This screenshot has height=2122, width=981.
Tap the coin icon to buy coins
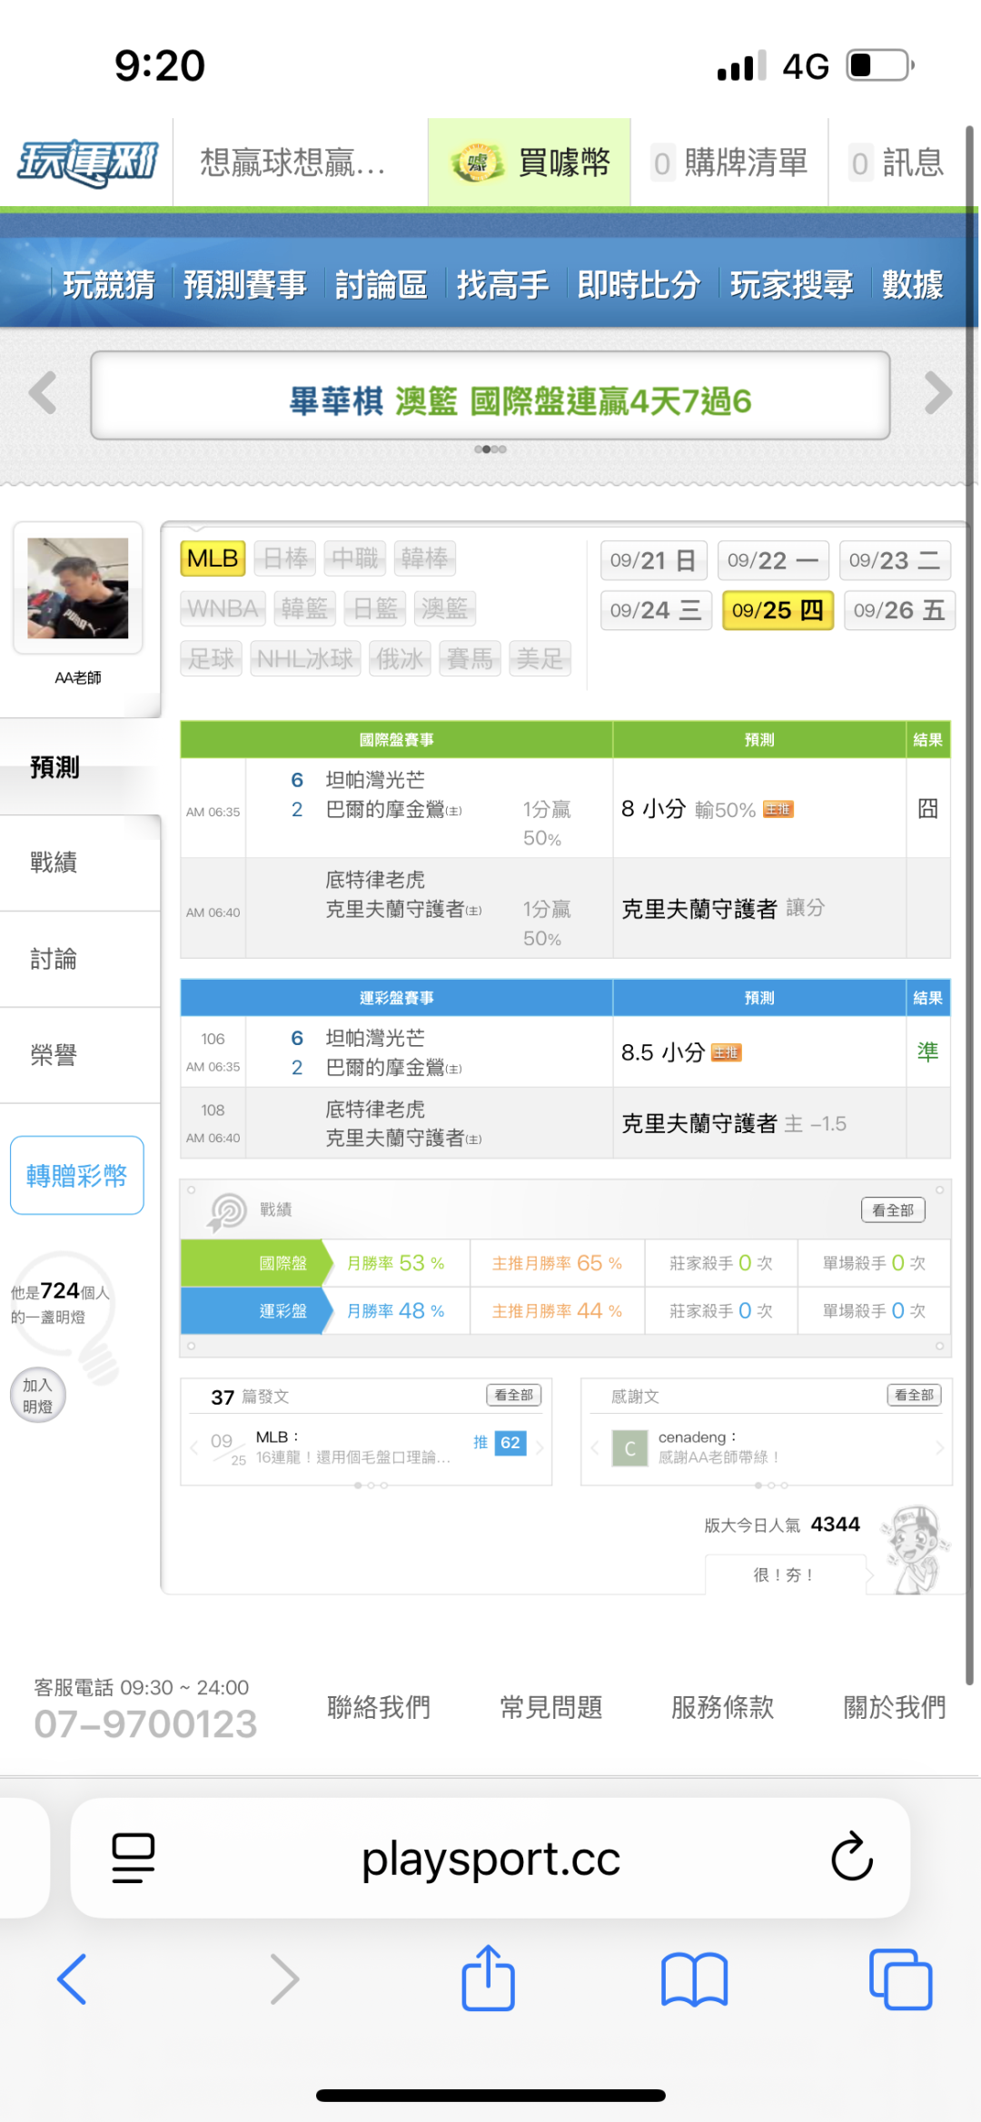tap(477, 163)
